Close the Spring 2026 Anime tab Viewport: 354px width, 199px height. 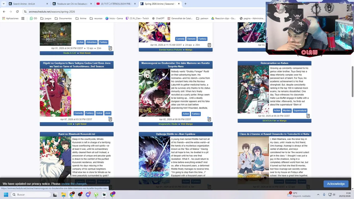[x=179, y=4]
